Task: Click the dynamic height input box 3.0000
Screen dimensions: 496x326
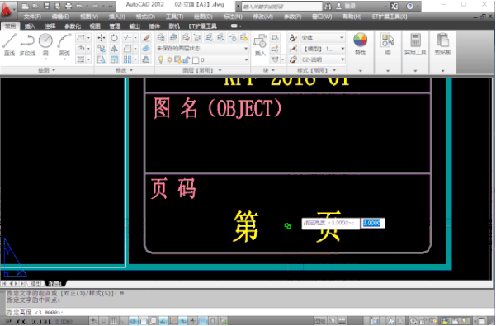Action: click(373, 223)
